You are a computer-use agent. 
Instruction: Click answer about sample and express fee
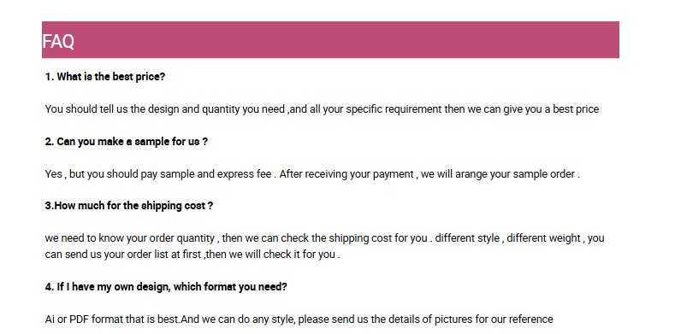coord(312,174)
